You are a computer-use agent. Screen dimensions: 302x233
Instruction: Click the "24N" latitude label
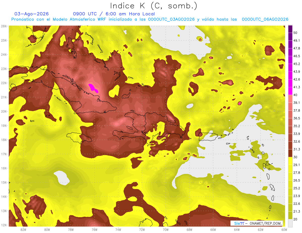click(x=4, y=55)
